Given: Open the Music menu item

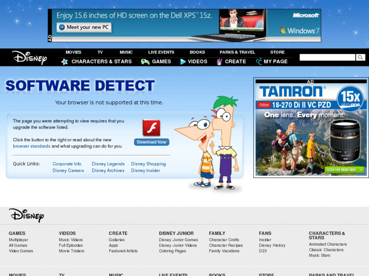Looking at the screenshot, I should pos(126,52).
